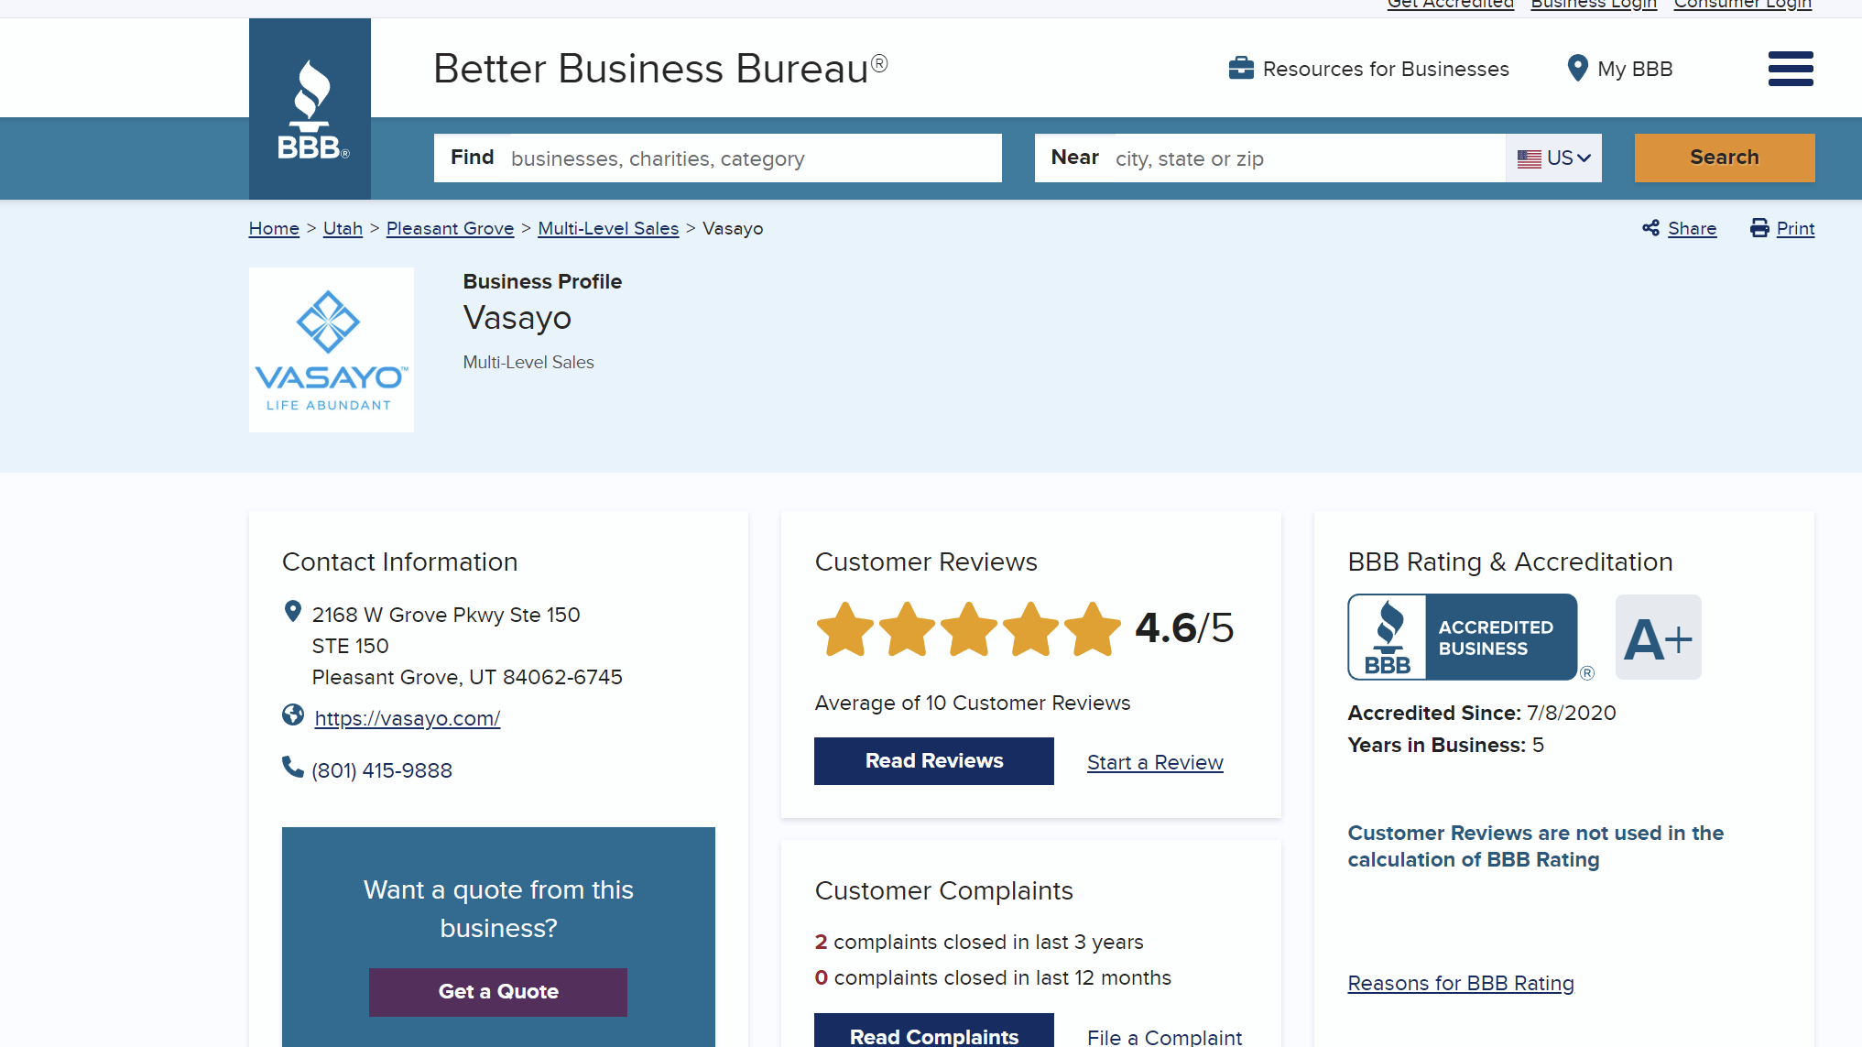Viewport: 1862px width, 1047px height.
Task: Click the location pin icon beside My BBB
Action: pos(1577,68)
